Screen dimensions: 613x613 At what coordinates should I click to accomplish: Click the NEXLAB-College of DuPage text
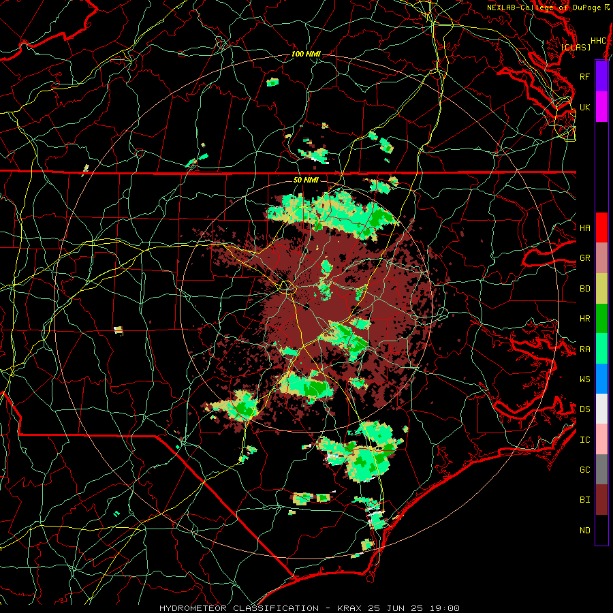click(x=544, y=7)
